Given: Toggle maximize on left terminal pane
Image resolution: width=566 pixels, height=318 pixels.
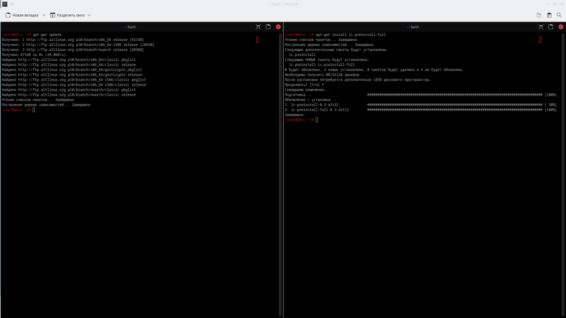Looking at the screenshot, I should tap(258, 27).
